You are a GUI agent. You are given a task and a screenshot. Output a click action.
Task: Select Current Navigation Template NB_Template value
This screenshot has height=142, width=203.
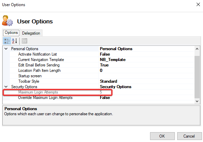[x=146, y=60]
